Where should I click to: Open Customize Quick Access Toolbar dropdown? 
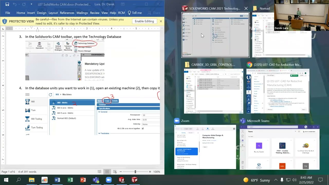point(31,4)
